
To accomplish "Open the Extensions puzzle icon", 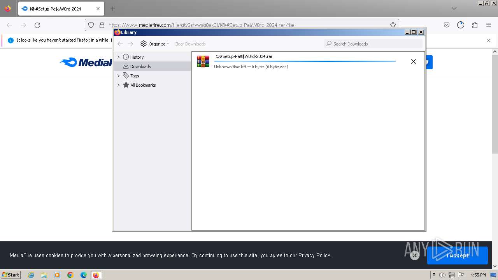I will click(475, 25).
